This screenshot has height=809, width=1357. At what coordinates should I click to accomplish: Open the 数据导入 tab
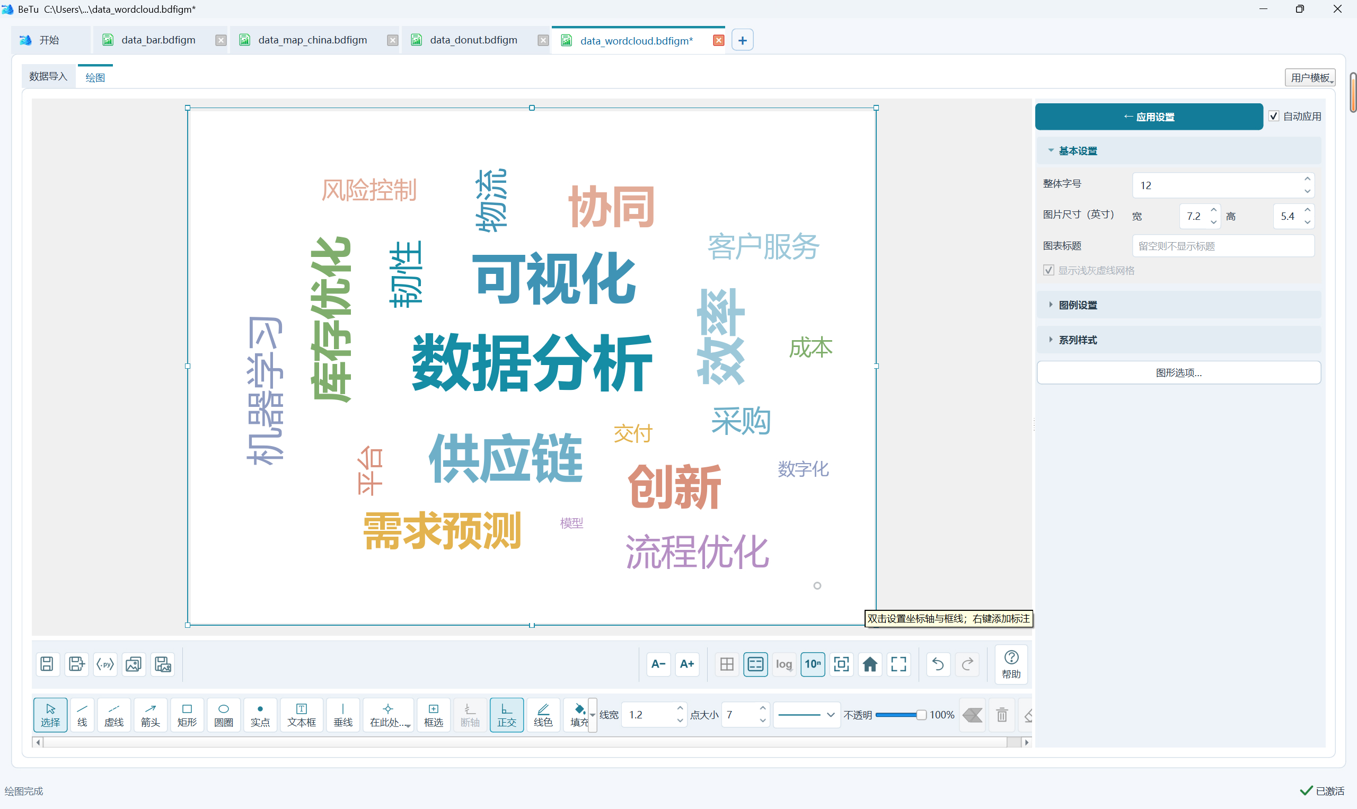pyautogui.click(x=48, y=76)
